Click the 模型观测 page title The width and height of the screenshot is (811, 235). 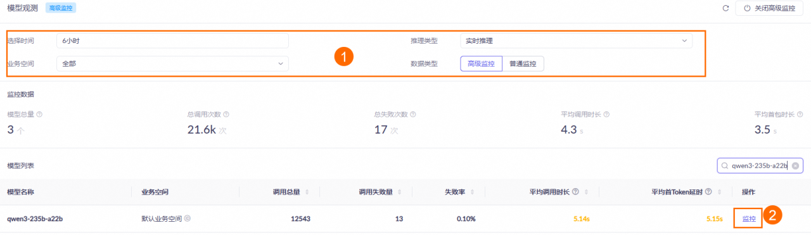23,9
